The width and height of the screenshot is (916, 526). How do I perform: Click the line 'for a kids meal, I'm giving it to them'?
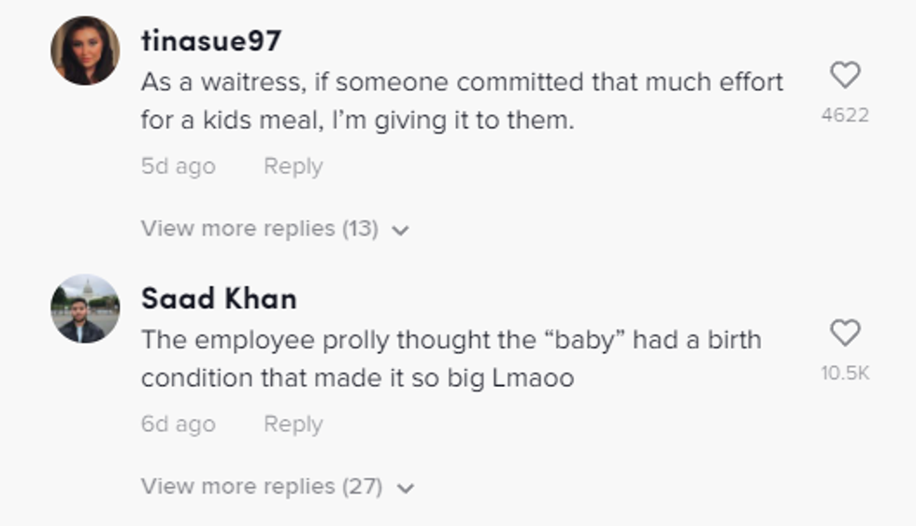[x=357, y=121]
